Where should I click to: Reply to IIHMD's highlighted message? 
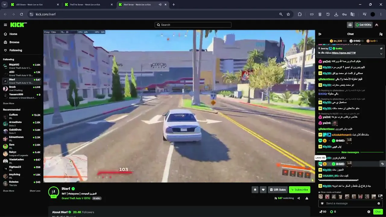coord(382,164)
